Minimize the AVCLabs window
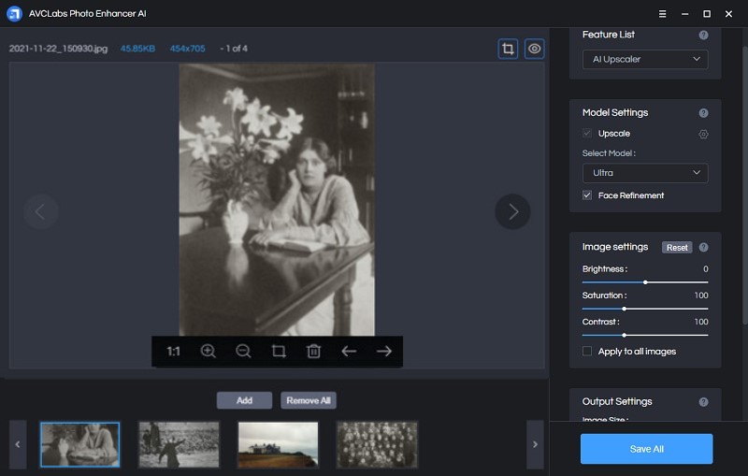Screen dimensions: 748x476 point(684,14)
